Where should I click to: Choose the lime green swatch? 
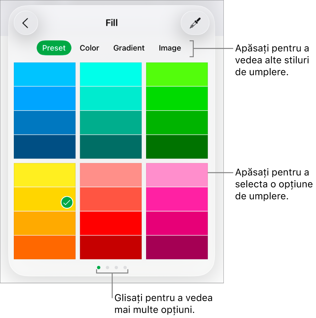click(x=177, y=74)
